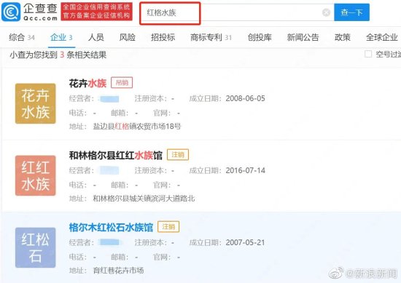Click address 育红巷花卉市场
Image resolution: width=401 pixels, height=283 pixels.
[118, 270]
